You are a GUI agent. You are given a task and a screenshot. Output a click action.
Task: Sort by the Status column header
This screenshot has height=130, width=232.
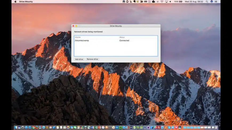coord(138,37)
